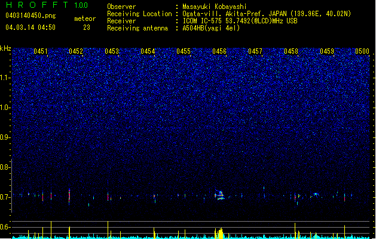Click the 0452 time marker

coord(76,51)
